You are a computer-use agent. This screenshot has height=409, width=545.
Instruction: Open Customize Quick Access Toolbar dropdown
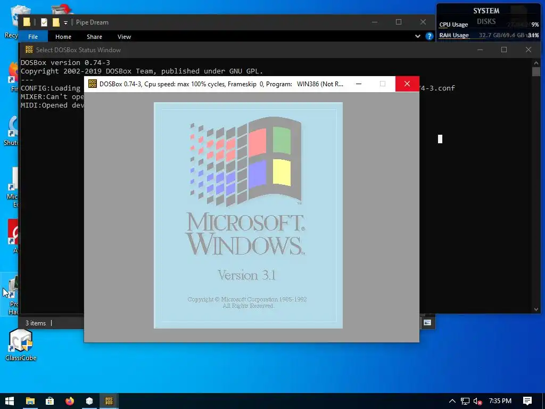tap(65, 22)
